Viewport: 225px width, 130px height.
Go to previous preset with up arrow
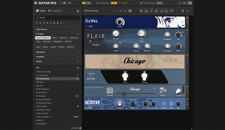[114, 11]
